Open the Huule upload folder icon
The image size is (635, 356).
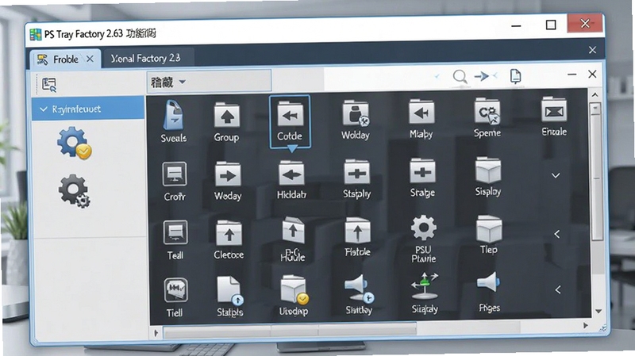(293, 232)
